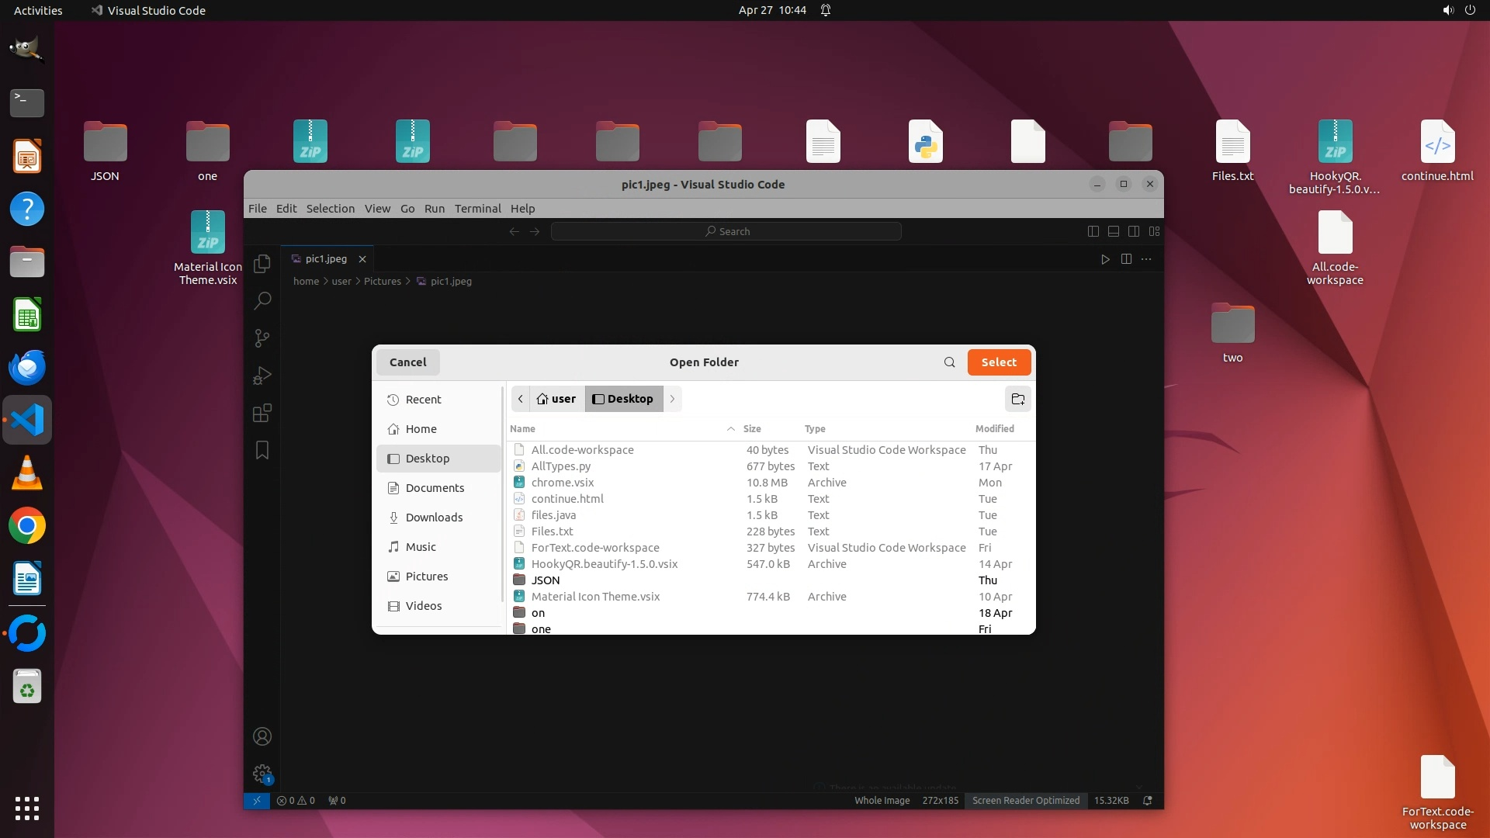Viewport: 1490px width, 838px height.
Task: Open the editor More Actions ellipsis menu
Action: pos(1146,259)
